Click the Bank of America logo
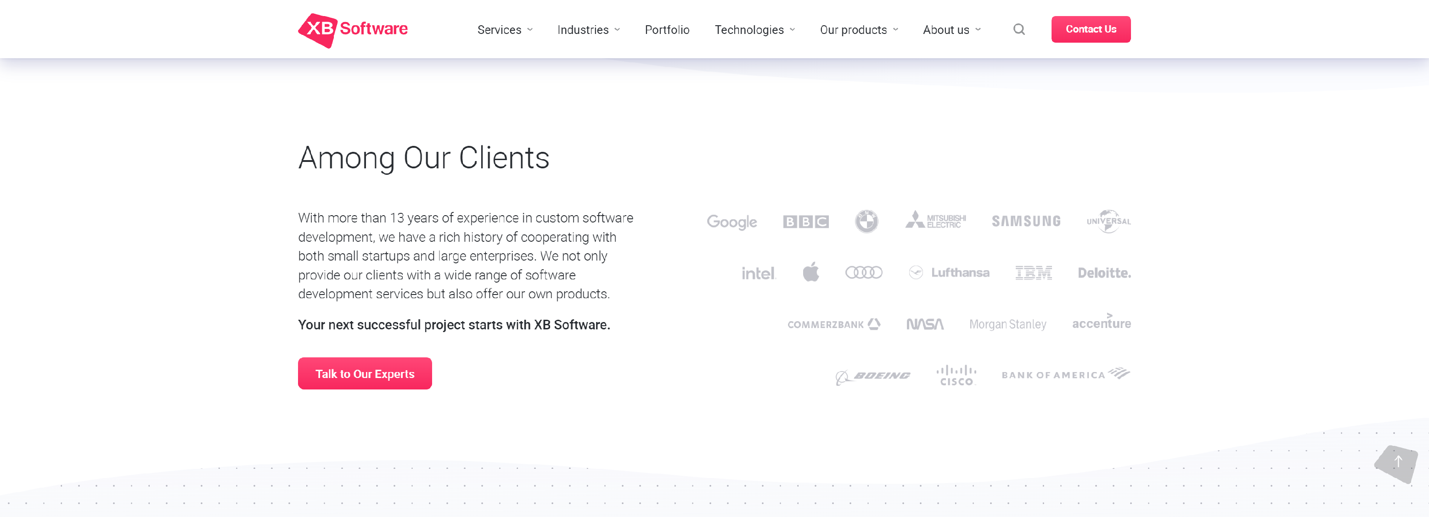 click(1066, 373)
